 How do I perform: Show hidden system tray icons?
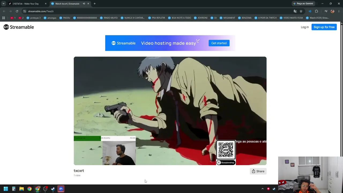(263, 189)
